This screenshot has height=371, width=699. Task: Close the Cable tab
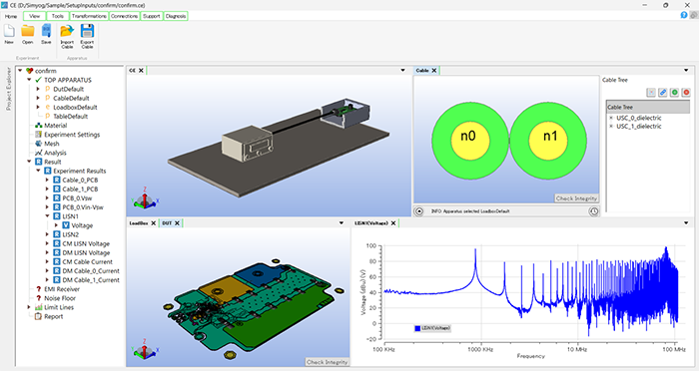tap(433, 71)
